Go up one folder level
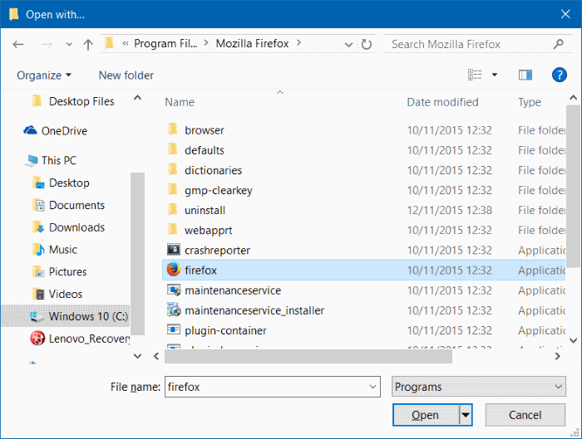This screenshot has width=582, height=439. pyautogui.click(x=88, y=45)
